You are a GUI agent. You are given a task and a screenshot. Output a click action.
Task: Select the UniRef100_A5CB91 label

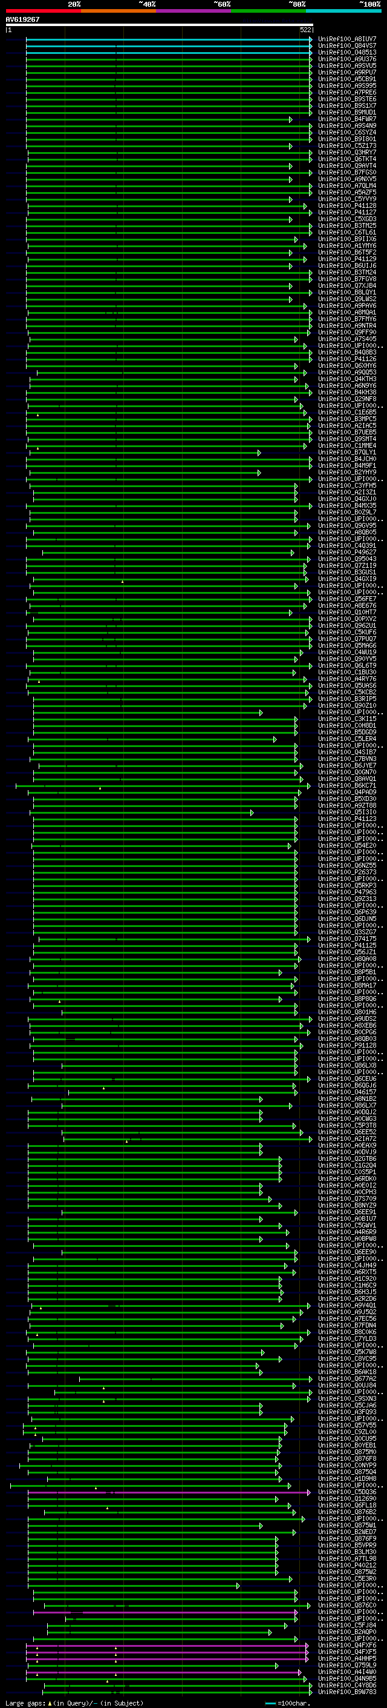click(347, 79)
